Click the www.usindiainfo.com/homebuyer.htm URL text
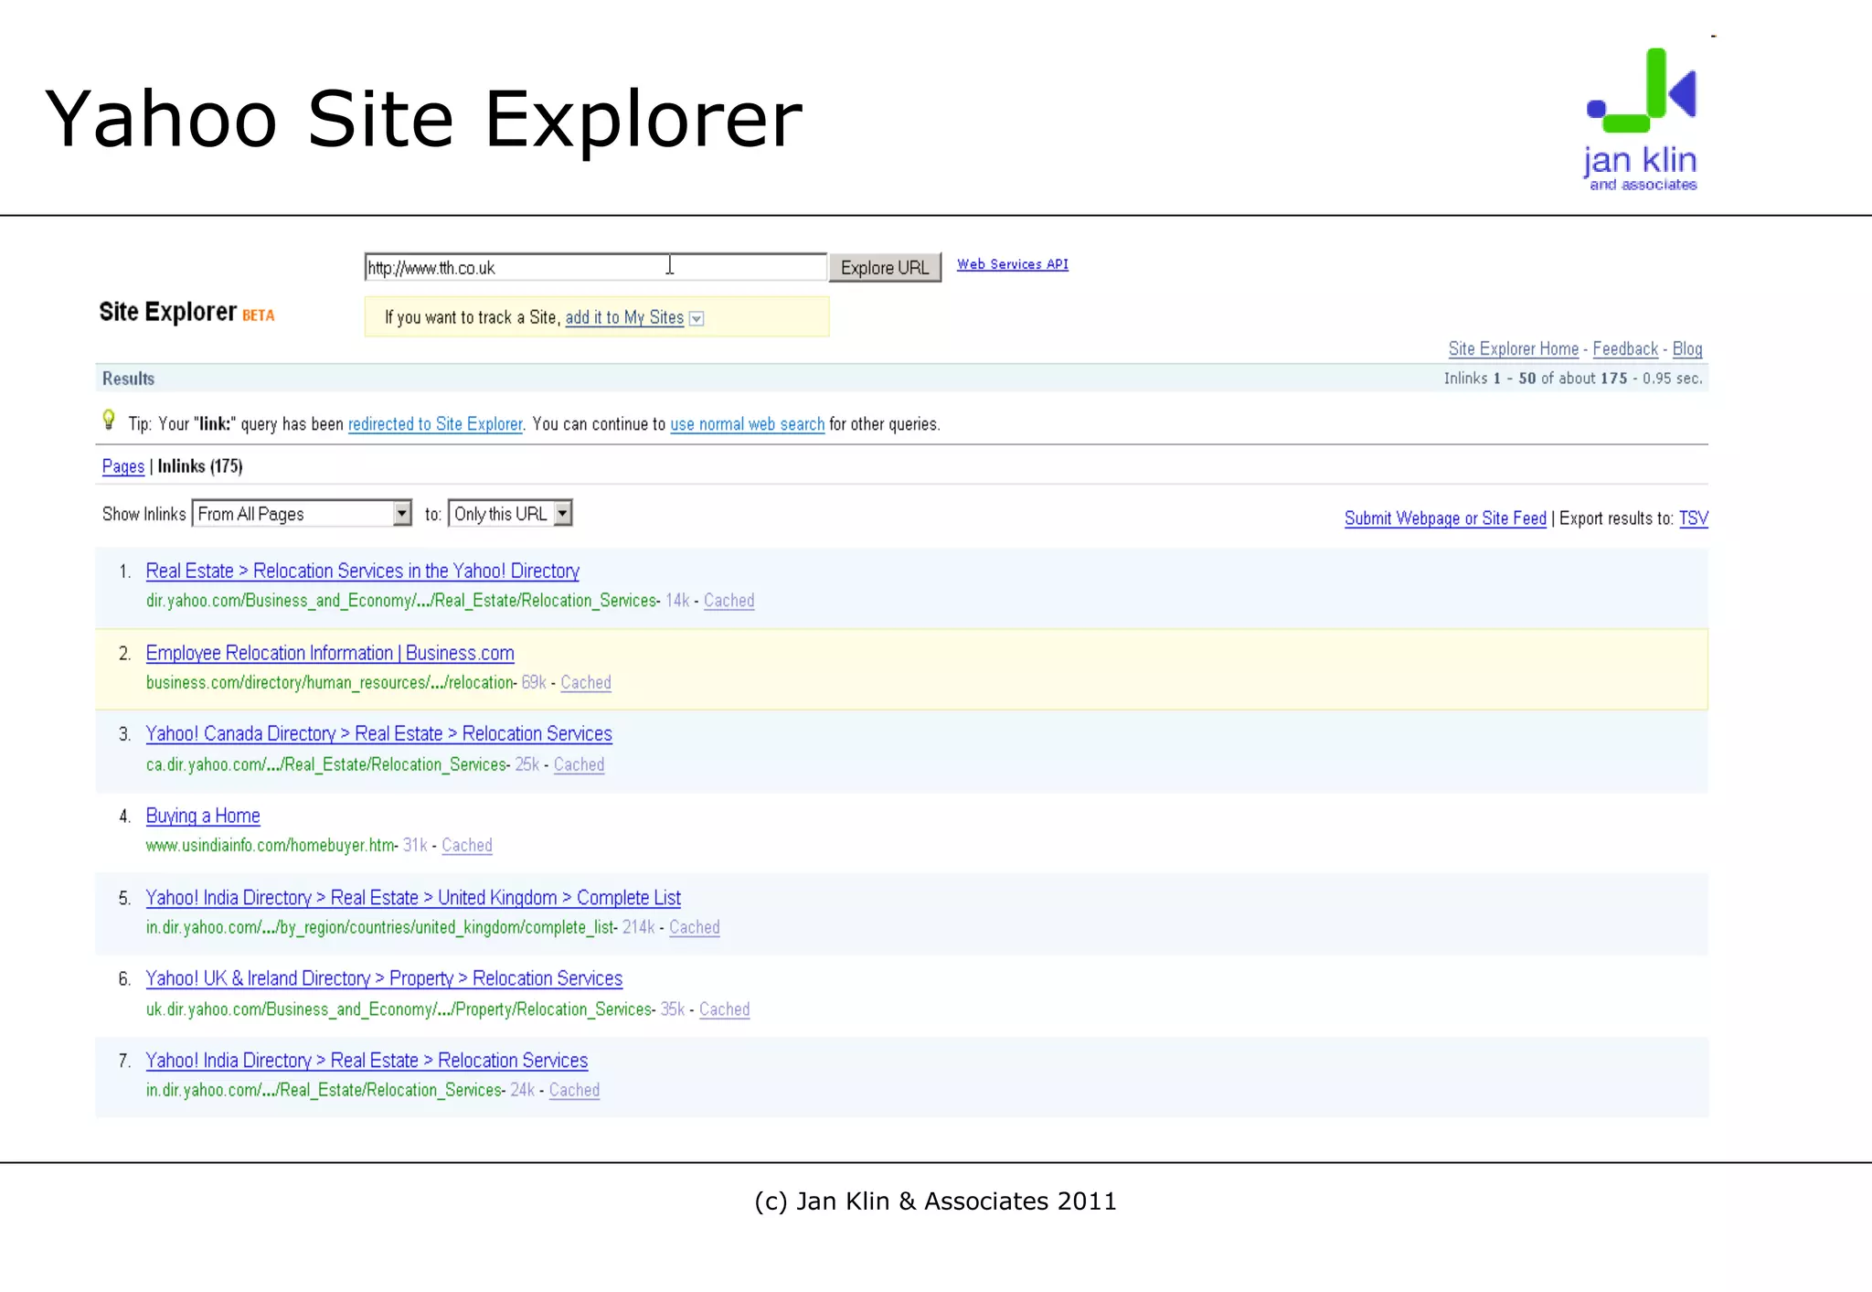This screenshot has width=1872, height=1292. pos(271,845)
